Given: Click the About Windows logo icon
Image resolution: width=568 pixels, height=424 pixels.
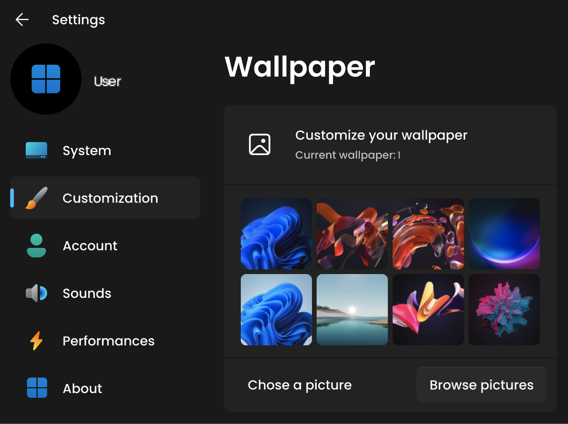Looking at the screenshot, I should click(x=37, y=388).
